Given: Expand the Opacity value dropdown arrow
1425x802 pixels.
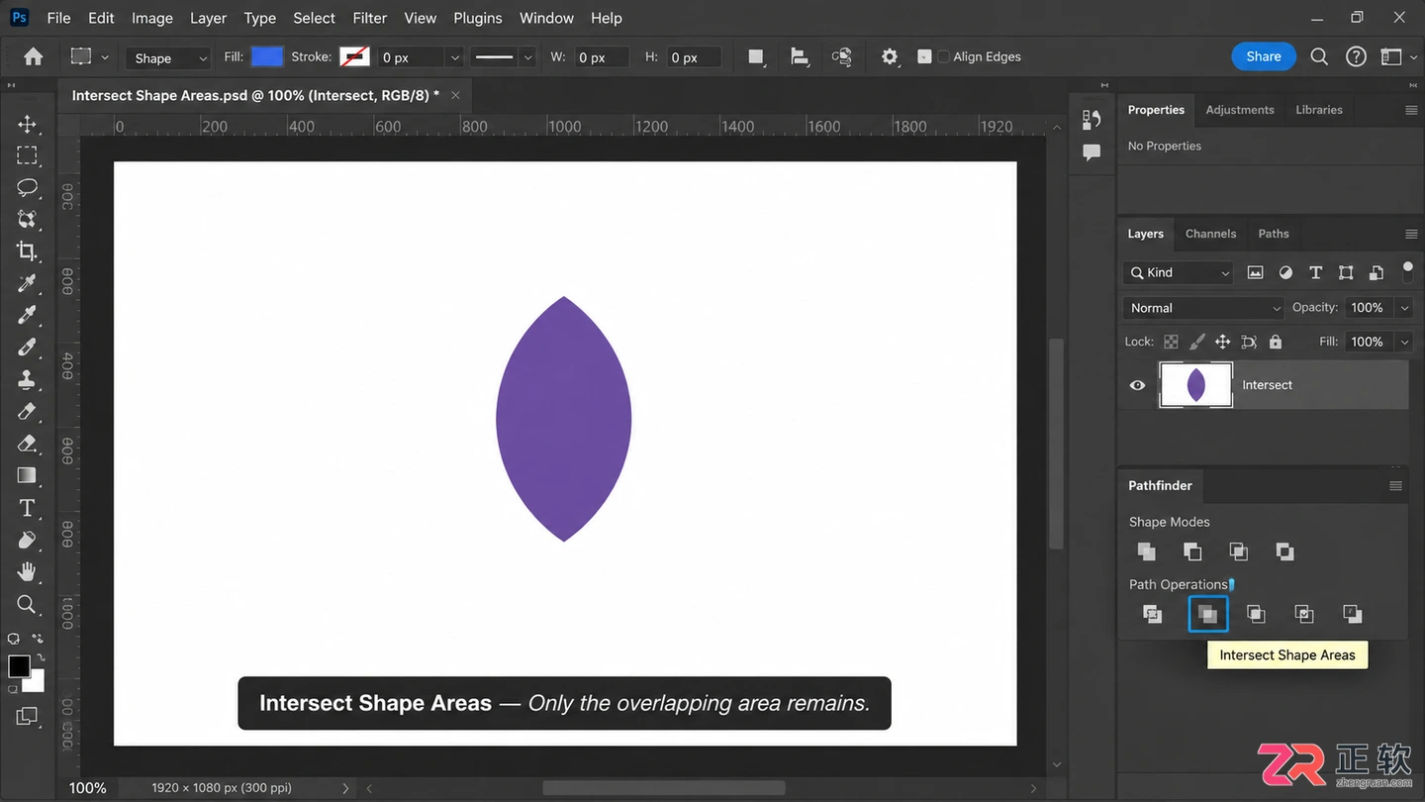Looking at the screenshot, I should point(1404,308).
